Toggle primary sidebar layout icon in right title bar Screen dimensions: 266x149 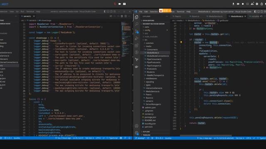coord(255,12)
